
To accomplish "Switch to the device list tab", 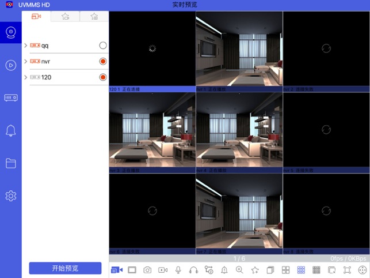I will pyautogui.click(x=36, y=16).
